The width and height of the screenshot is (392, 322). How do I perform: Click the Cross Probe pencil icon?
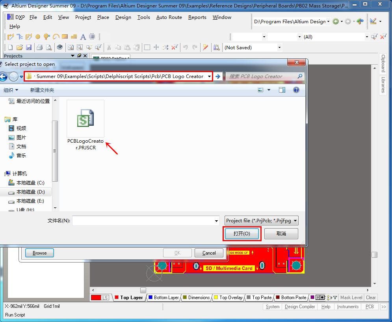point(206,47)
